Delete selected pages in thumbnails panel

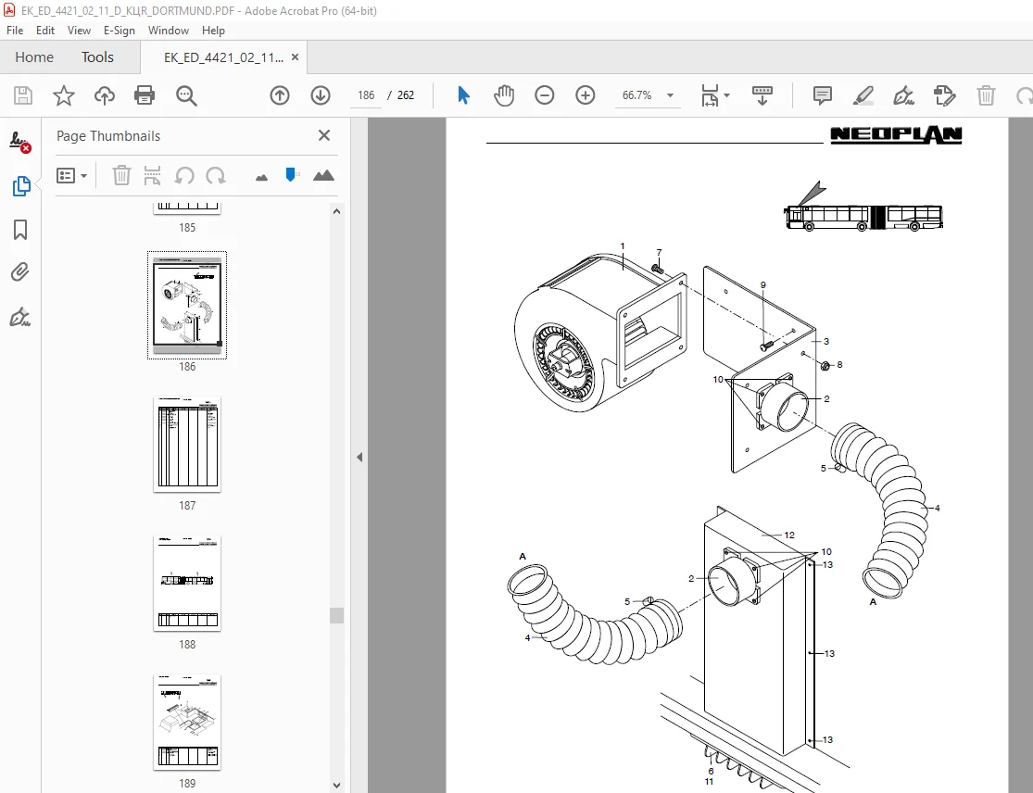point(121,176)
